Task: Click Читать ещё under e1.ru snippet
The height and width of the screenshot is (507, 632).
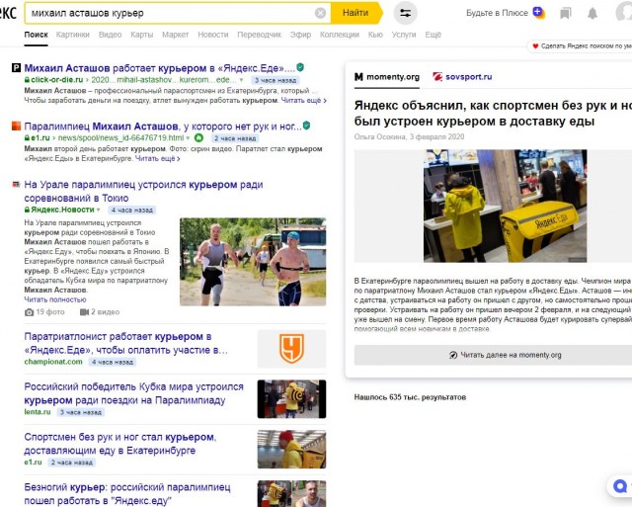Action: click(158, 158)
